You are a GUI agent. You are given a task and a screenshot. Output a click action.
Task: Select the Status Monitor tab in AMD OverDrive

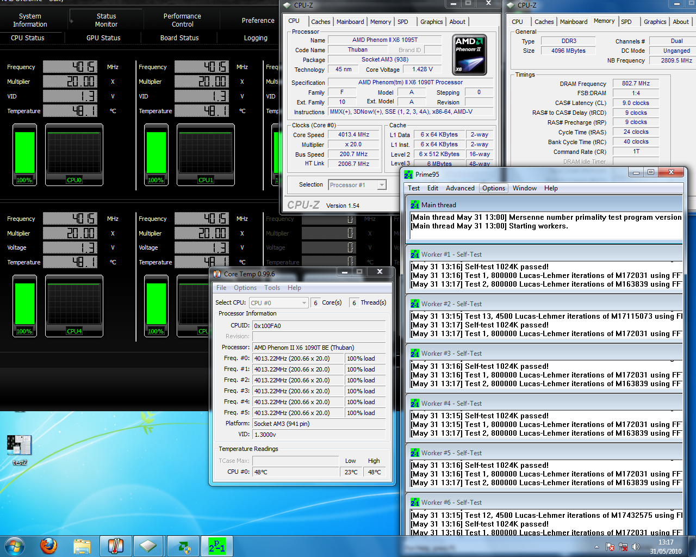click(106, 20)
